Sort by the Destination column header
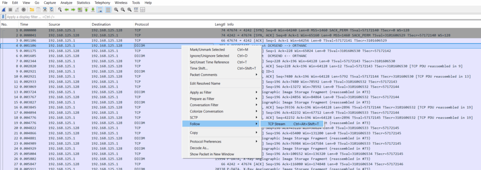The width and height of the screenshot is (481, 170). tap(112, 24)
